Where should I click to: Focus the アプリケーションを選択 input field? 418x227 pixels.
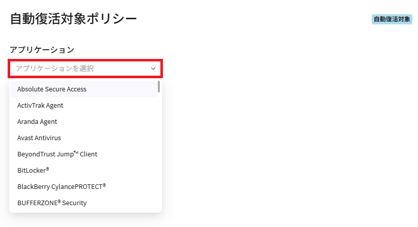pos(76,69)
